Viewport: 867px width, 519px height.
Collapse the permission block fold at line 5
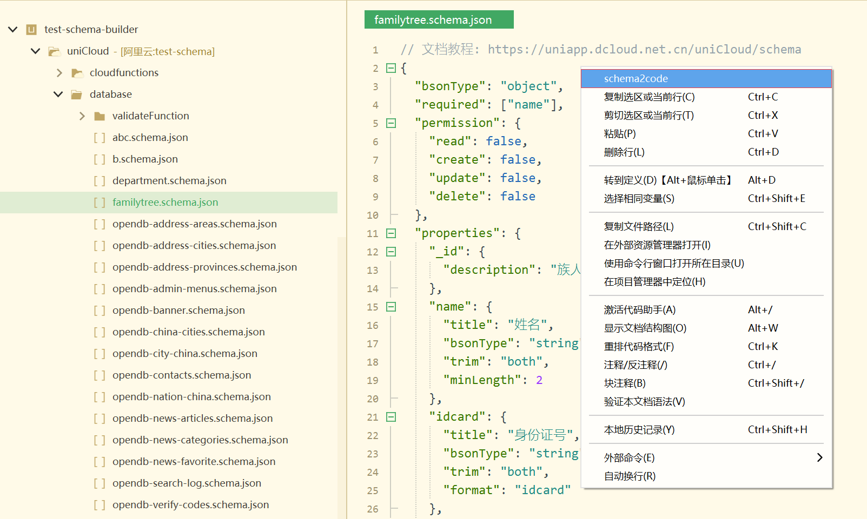point(391,123)
